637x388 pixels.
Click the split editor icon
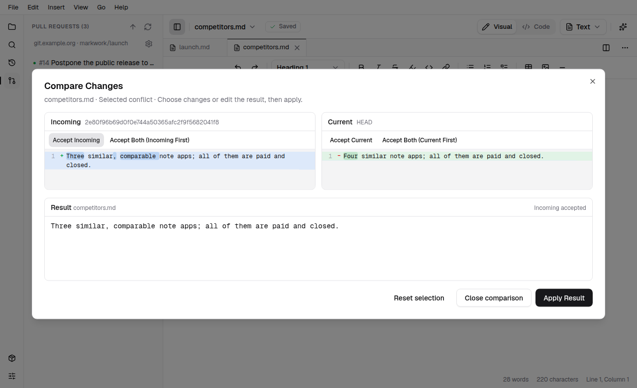pos(606,48)
